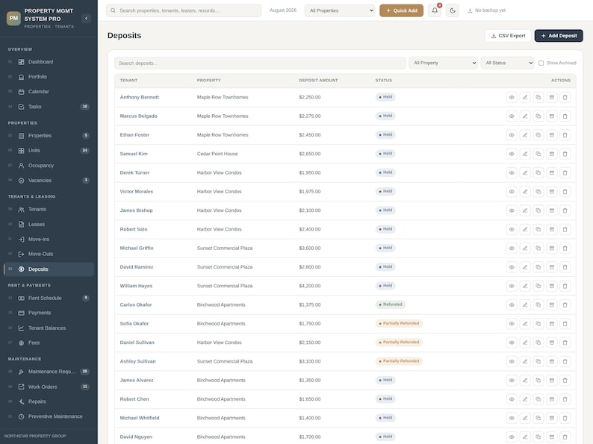Screen dimensions: 593x444
Task: Duplicate Robert Sato's deposit entry
Action: coord(538,229)
